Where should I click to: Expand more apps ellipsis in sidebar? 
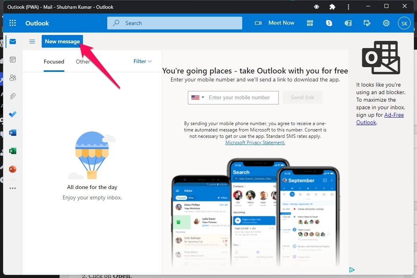pyautogui.click(x=13, y=188)
